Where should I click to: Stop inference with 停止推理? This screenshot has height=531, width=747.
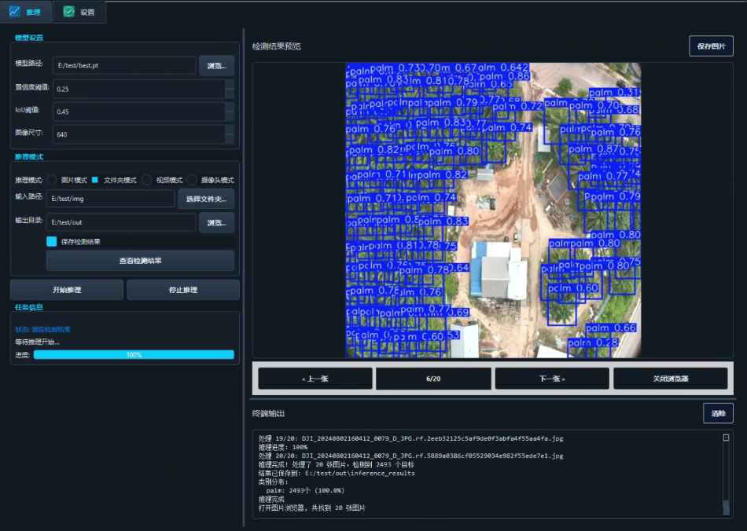[x=183, y=290]
